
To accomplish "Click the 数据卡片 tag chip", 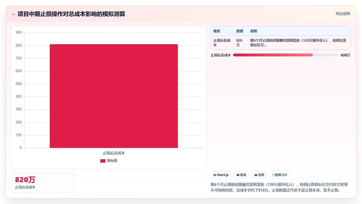I will (x=280, y=175).
